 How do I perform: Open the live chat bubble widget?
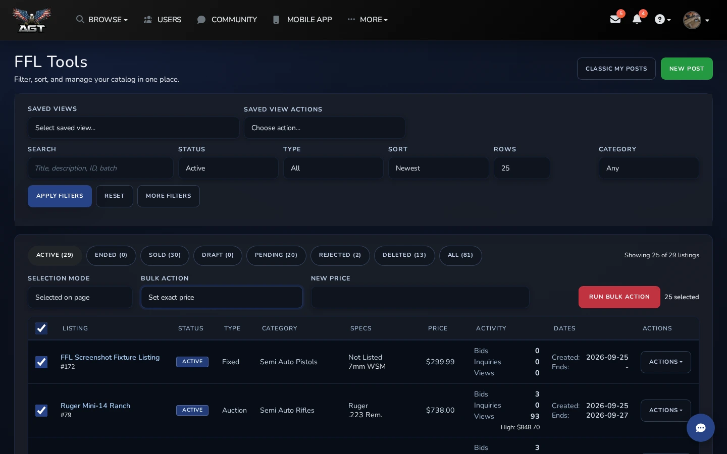point(701,428)
